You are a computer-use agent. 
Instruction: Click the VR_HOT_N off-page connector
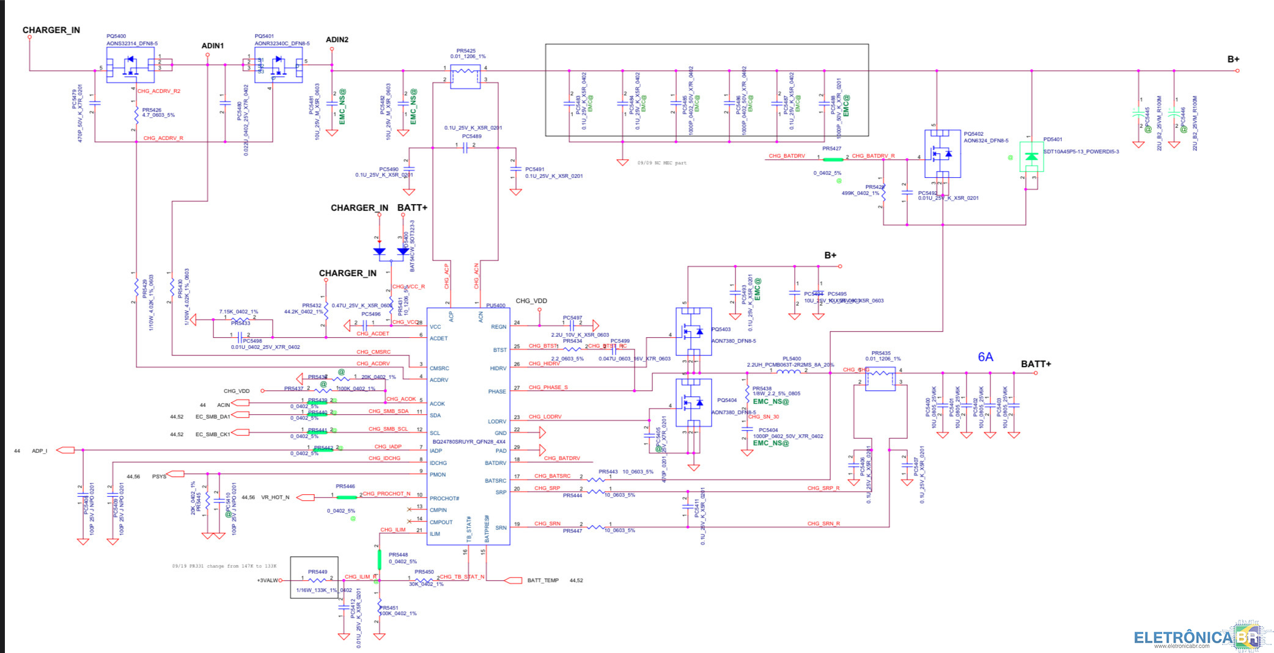pos(306,497)
